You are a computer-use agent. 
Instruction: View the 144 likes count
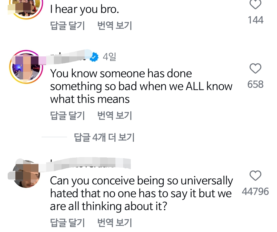[x=255, y=20]
